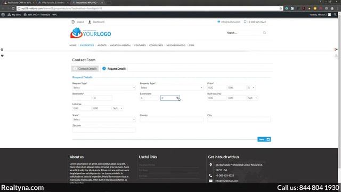The width and height of the screenshot is (341, 192).
Task: Click the search magnifier beside the site search field
Action: [264, 33]
